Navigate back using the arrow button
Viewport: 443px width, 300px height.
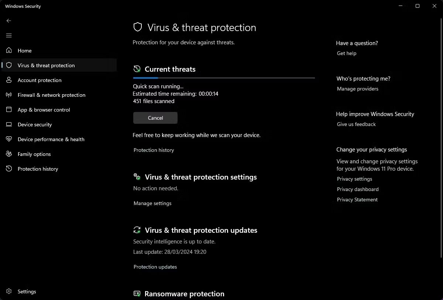[x=9, y=21]
